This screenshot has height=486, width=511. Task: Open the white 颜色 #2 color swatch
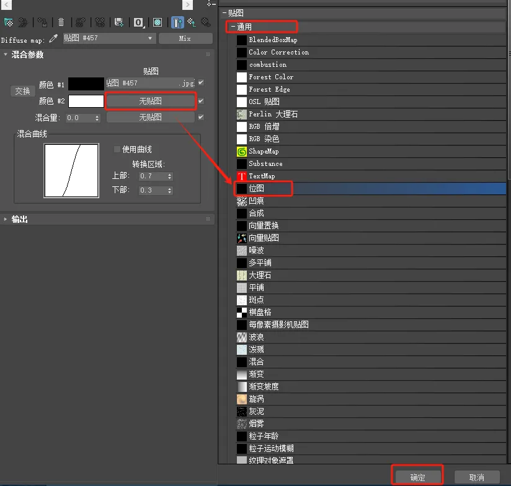86,101
